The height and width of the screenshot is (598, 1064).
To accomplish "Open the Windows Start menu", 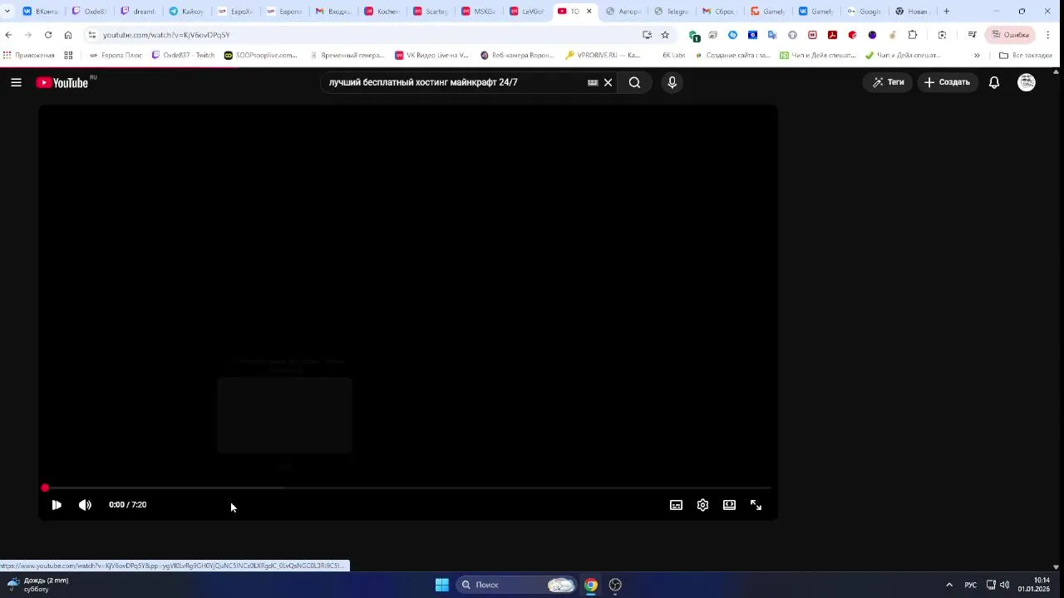I will click(x=441, y=585).
